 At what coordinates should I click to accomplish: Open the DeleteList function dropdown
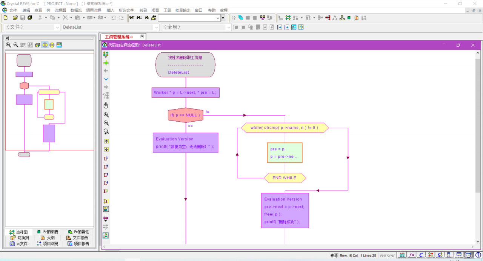click(x=157, y=27)
